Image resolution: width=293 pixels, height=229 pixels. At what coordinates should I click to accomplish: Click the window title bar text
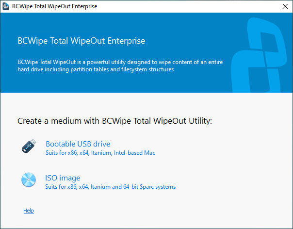[x=54, y=6]
